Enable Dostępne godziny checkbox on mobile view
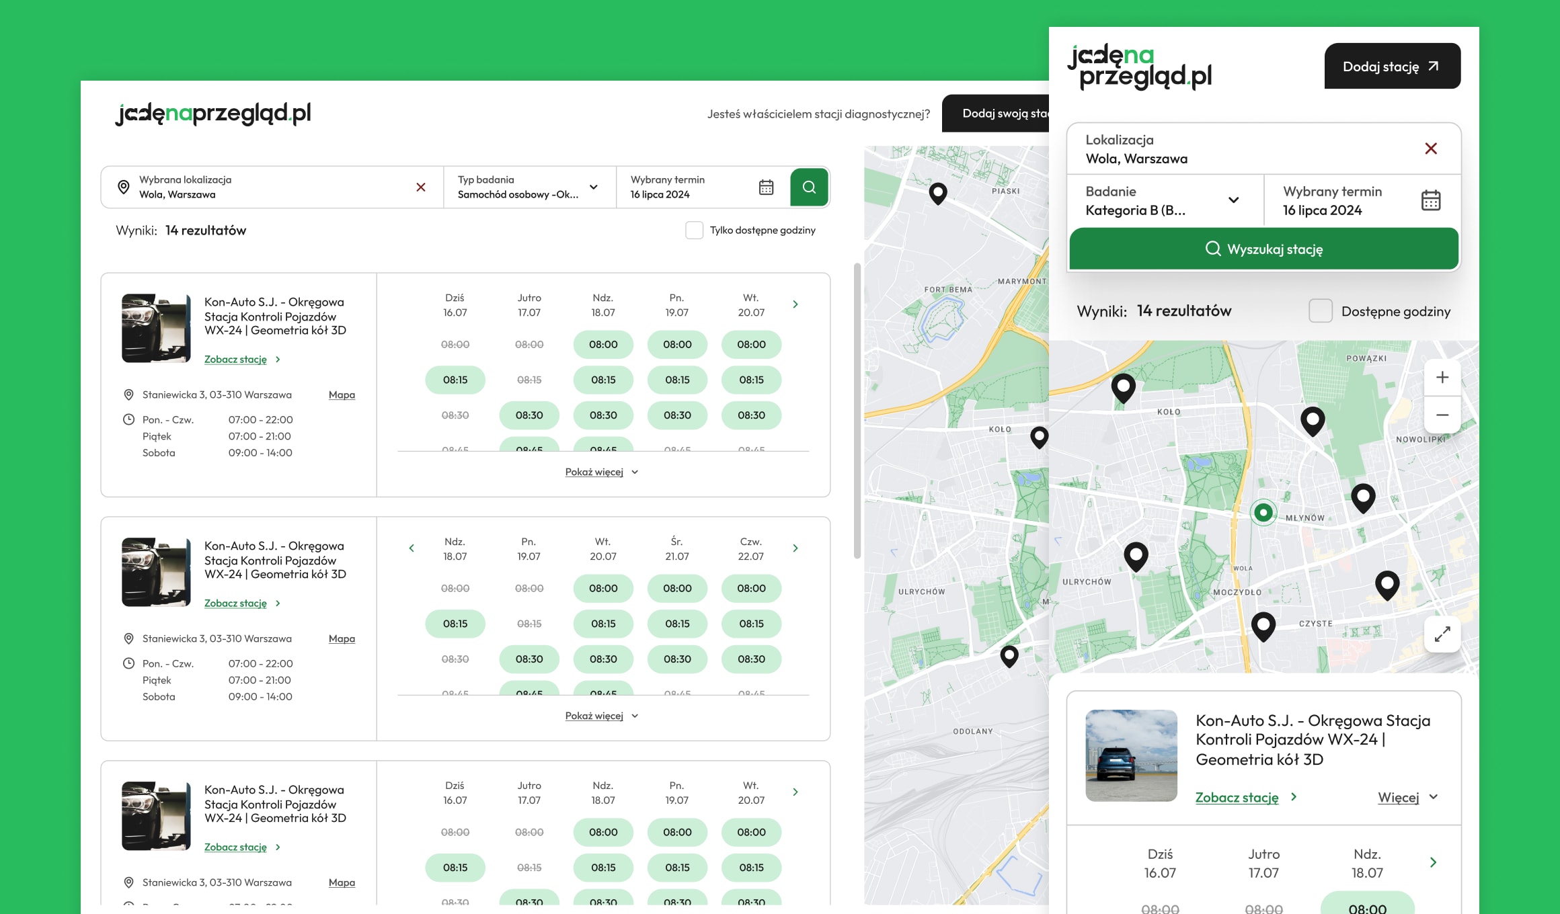Viewport: 1560px width, 914px height. (x=1321, y=311)
